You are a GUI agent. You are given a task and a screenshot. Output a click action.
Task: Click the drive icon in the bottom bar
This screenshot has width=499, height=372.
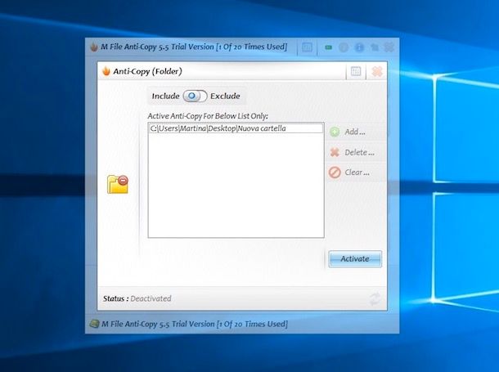click(x=94, y=324)
